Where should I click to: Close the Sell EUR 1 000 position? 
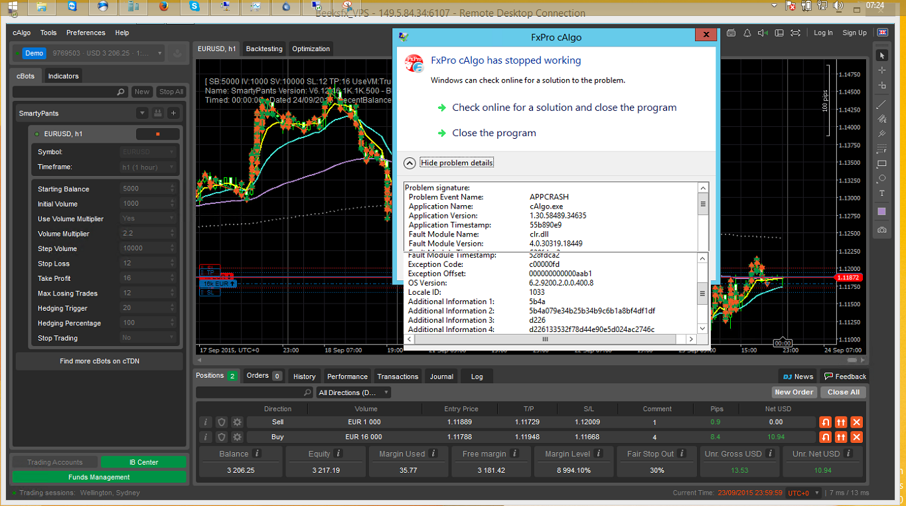point(857,422)
